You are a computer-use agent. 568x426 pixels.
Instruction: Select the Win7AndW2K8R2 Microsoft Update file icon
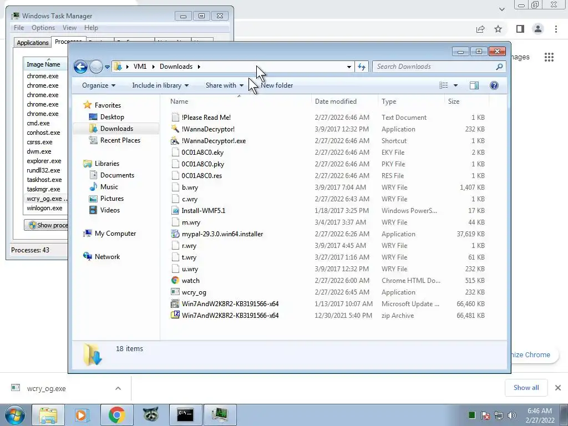point(175,303)
